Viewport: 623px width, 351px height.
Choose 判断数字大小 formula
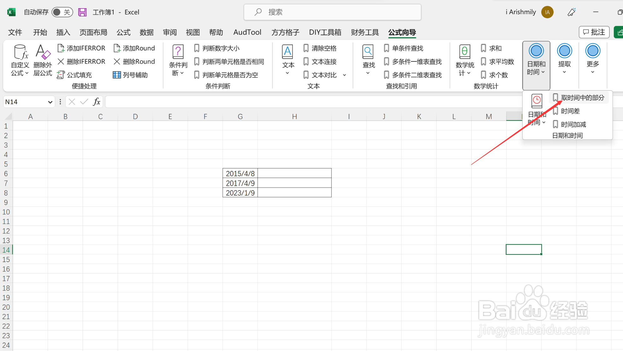[x=217, y=48]
